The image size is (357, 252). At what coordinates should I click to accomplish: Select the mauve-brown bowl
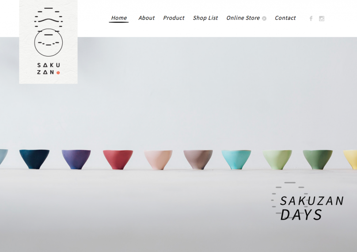click(198, 160)
